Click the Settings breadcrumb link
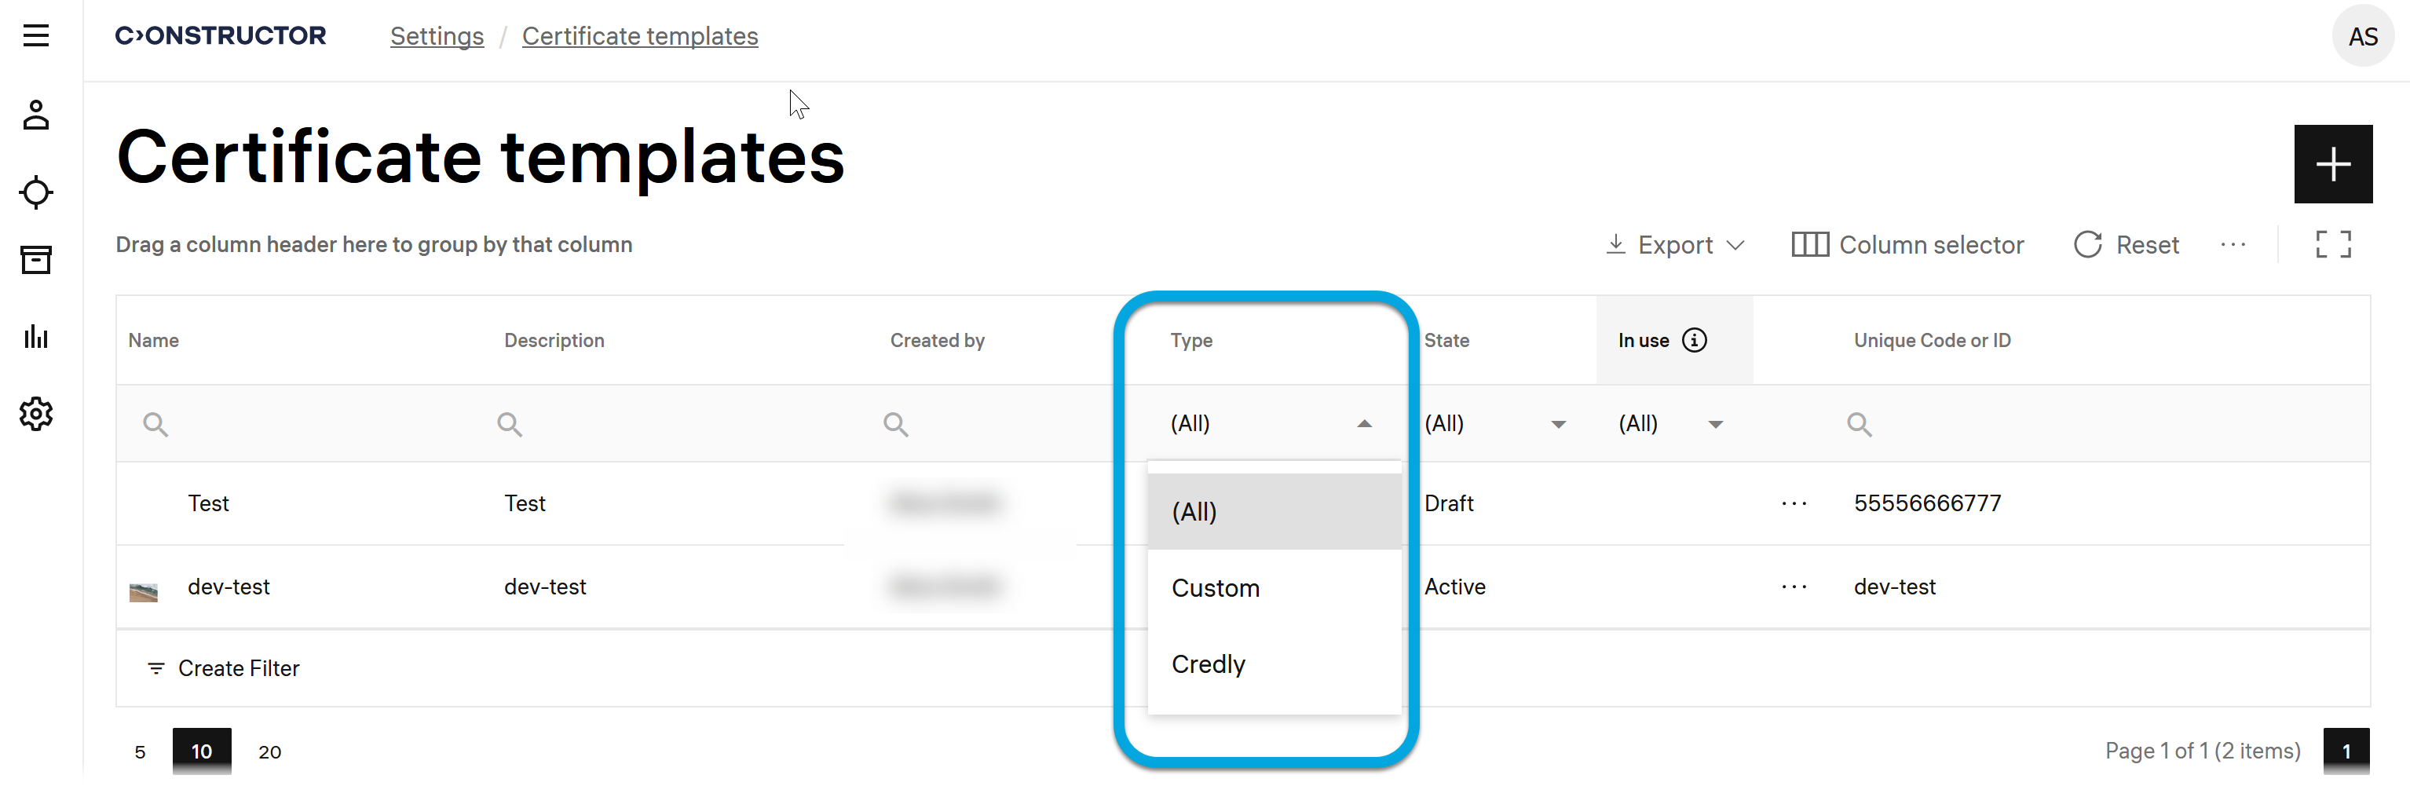 click(x=437, y=36)
